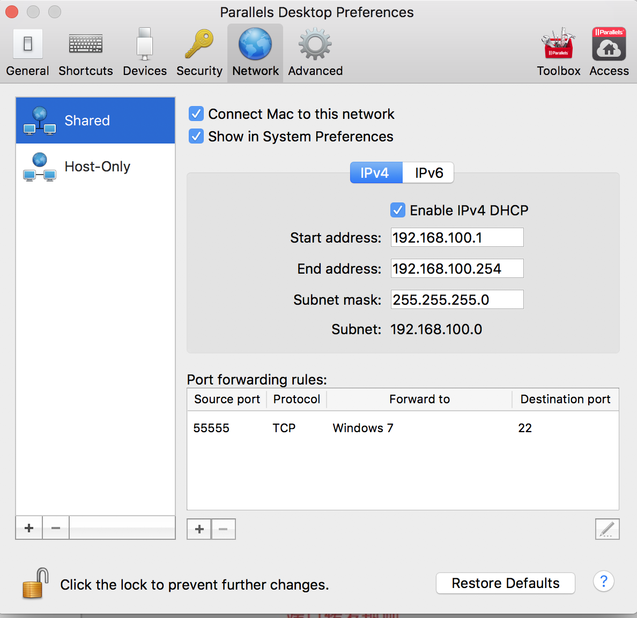This screenshot has height=618, width=637.
Task: Click Destination port column header
Action: (565, 400)
